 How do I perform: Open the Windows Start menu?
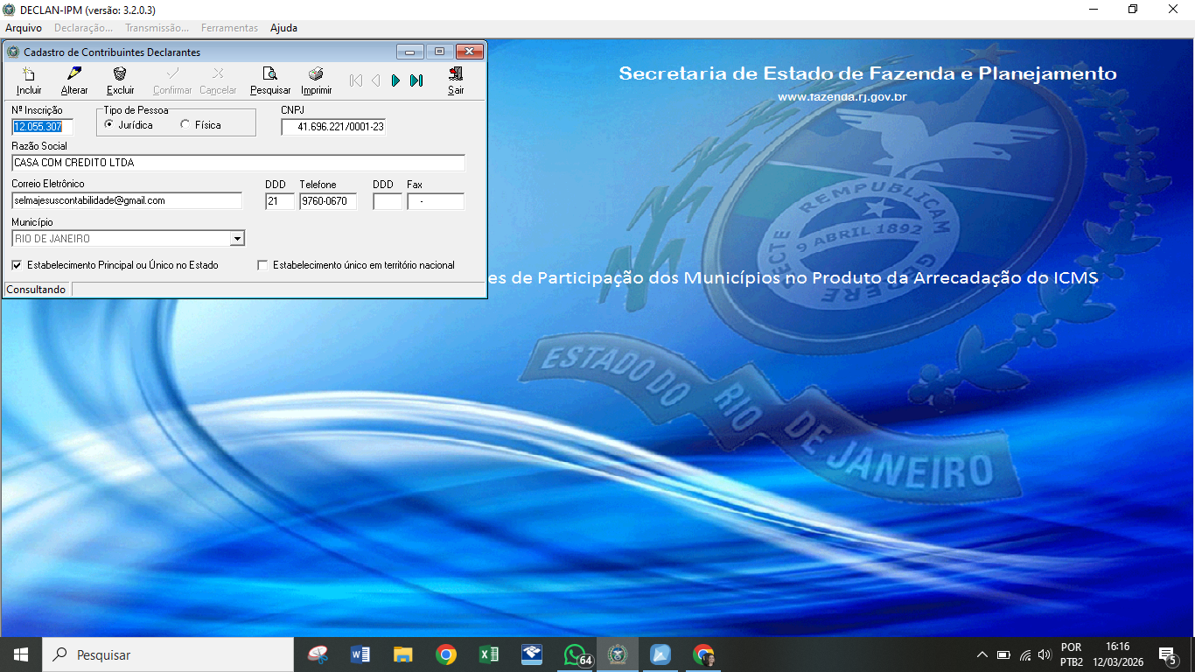click(21, 654)
